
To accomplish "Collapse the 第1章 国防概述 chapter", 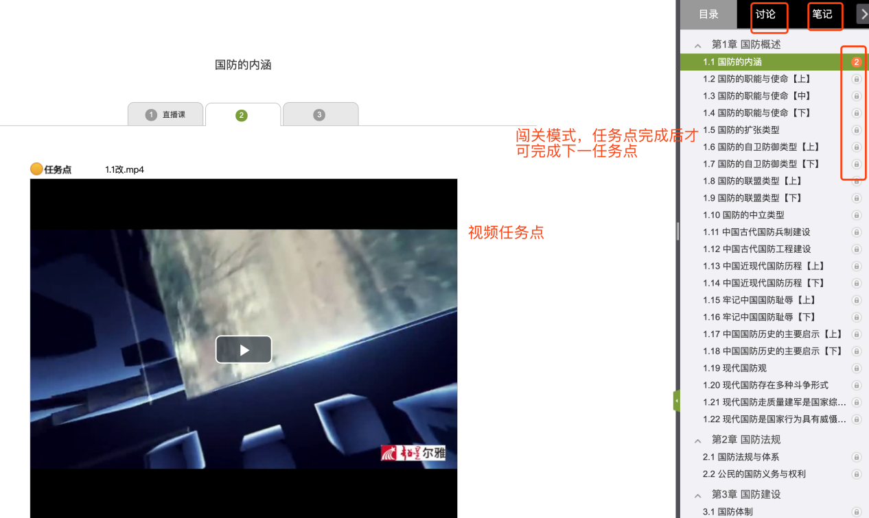I will 697,45.
